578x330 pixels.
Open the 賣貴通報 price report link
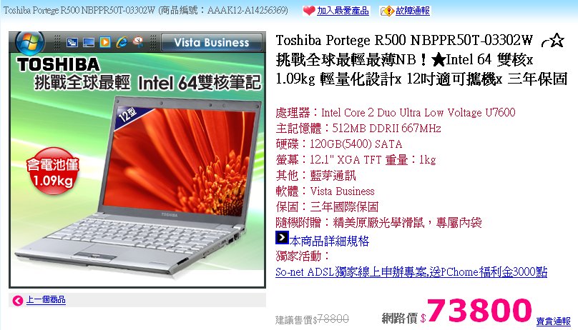pyautogui.click(x=553, y=321)
